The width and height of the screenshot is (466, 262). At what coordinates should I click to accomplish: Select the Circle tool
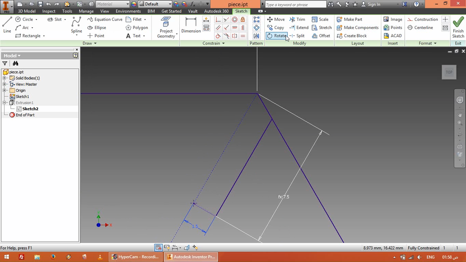[x=25, y=19]
